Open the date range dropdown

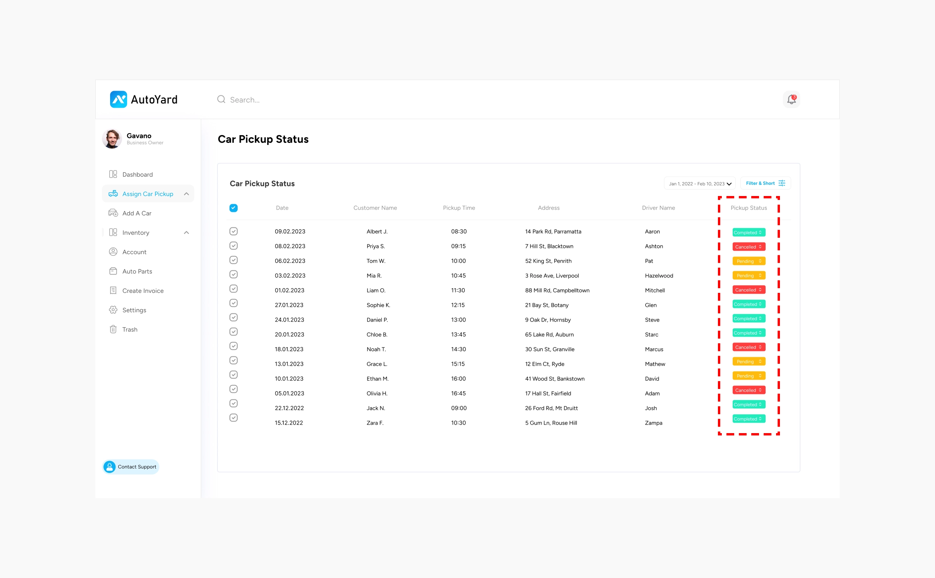click(700, 184)
